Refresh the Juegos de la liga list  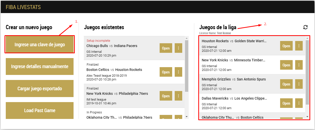(x=305, y=27)
